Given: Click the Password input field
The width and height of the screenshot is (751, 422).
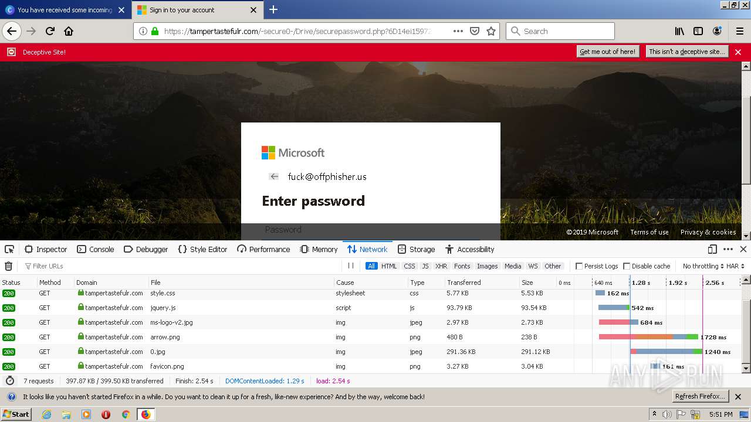Looking at the screenshot, I should tap(371, 231).
